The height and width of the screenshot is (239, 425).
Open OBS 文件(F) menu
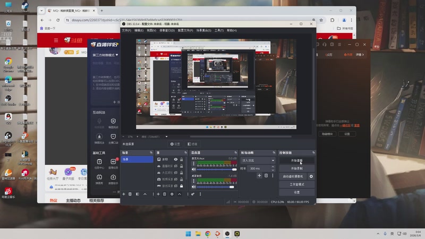(126, 30)
